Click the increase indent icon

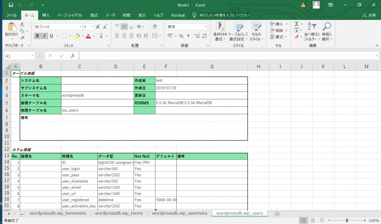pyautogui.click(x=146, y=36)
